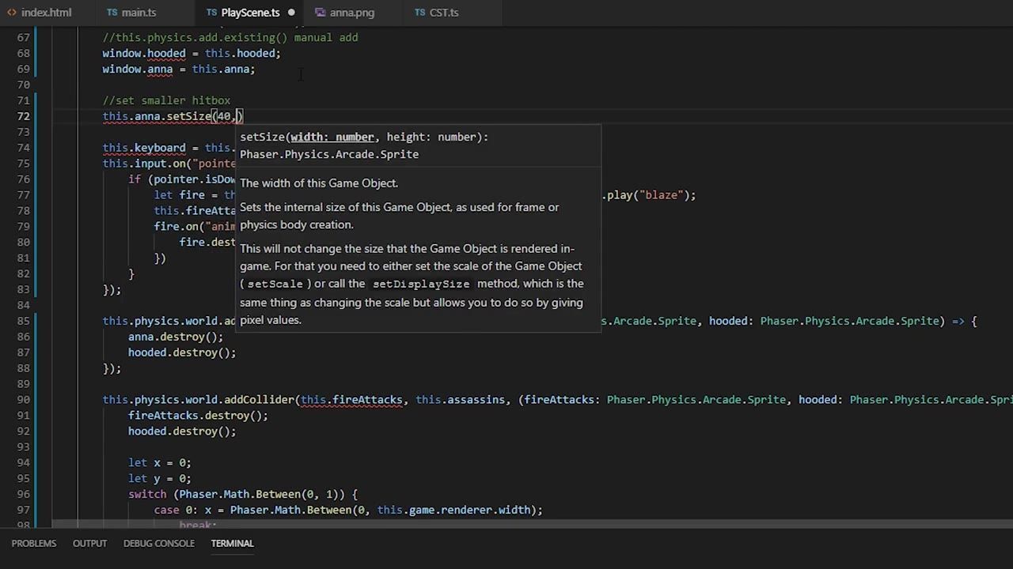
Task: Click "this.assassins" on line 90
Action: click(x=461, y=400)
